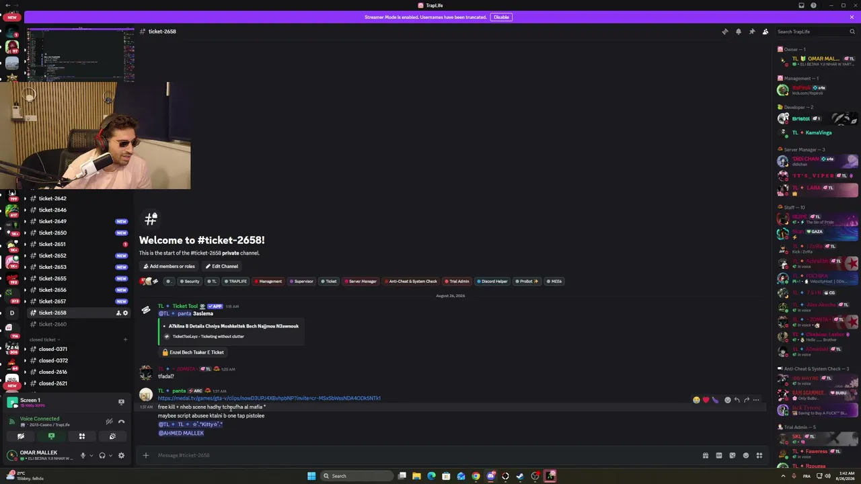Open the soundboard in voice panel
Viewport: 861px width, 484px height.
click(112, 436)
